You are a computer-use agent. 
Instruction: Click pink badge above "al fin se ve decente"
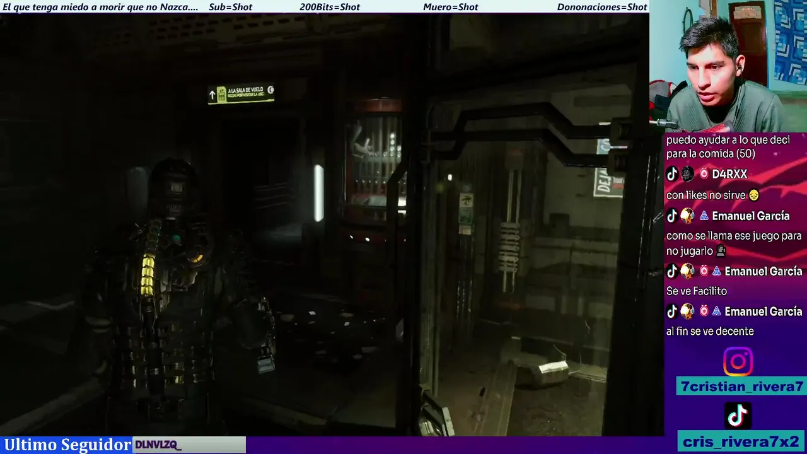[x=704, y=311]
